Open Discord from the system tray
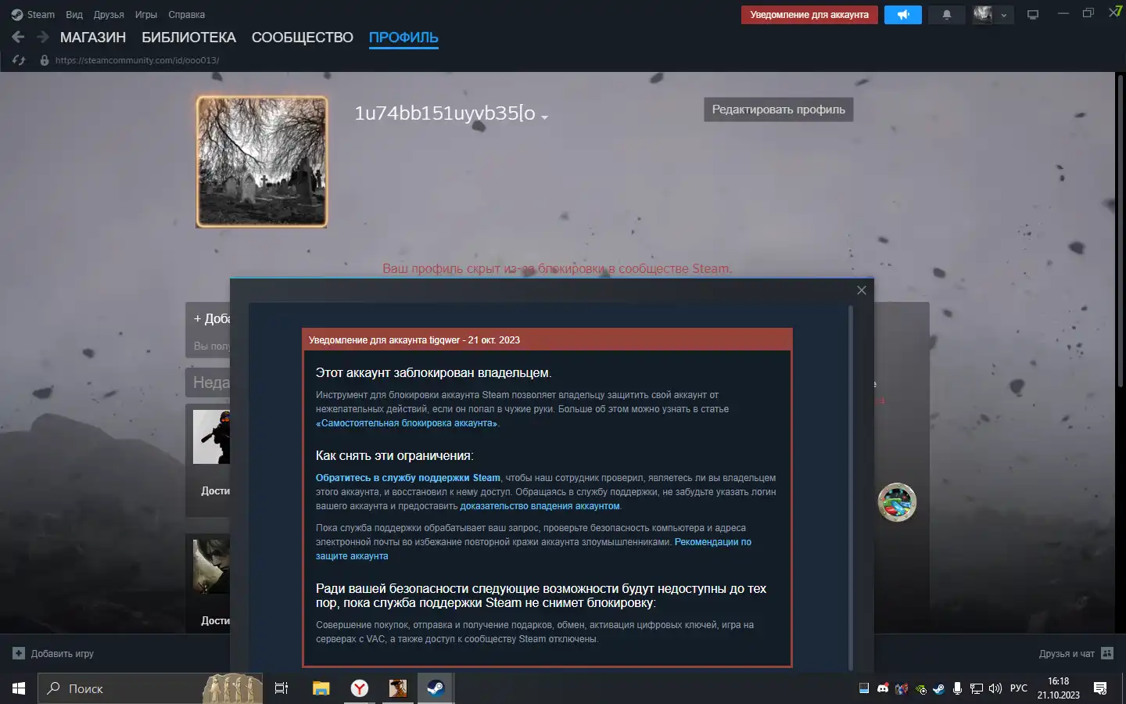 click(x=883, y=688)
